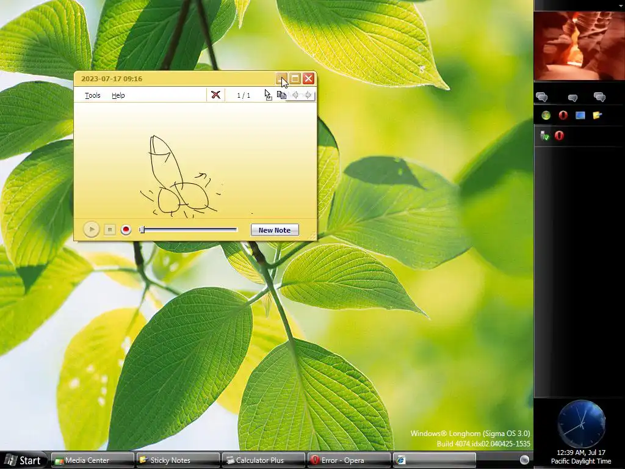Click the analog clock in the sidebar
Image resolution: width=625 pixels, height=469 pixels.
point(581,424)
